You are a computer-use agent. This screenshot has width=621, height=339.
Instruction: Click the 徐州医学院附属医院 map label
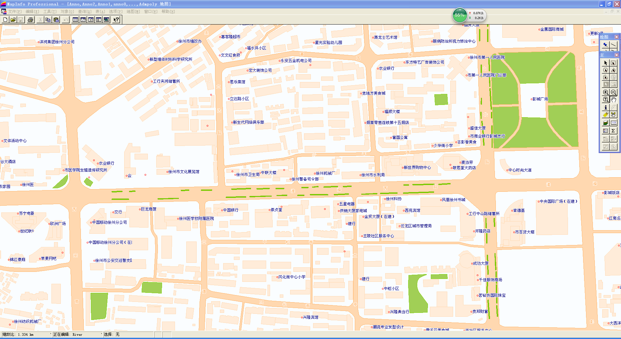pyautogui.click(x=196, y=219)
